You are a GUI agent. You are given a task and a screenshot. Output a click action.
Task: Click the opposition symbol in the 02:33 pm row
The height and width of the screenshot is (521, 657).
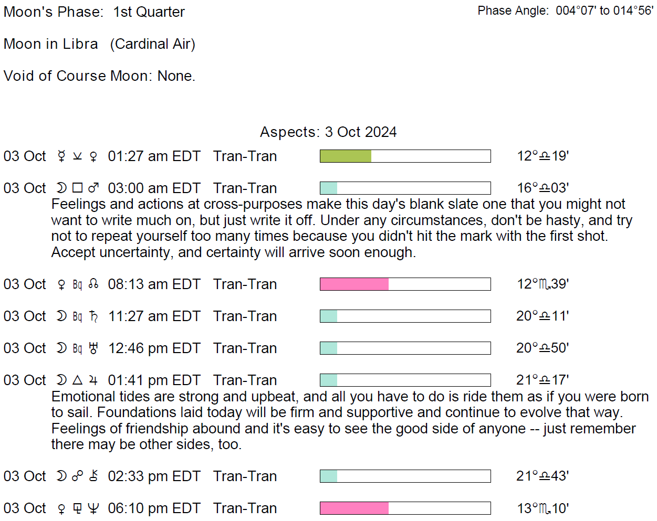(78, 476)
